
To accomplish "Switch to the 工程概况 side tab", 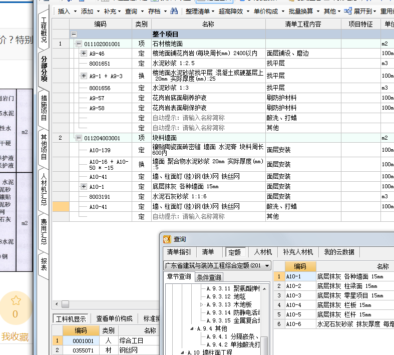I will tap(44, 30).
